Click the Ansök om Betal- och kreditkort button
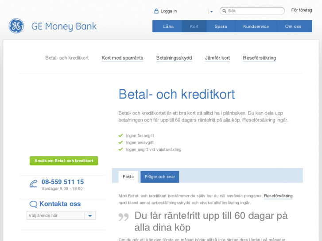Viewport: 322px width, 241px height. point(64,161)
